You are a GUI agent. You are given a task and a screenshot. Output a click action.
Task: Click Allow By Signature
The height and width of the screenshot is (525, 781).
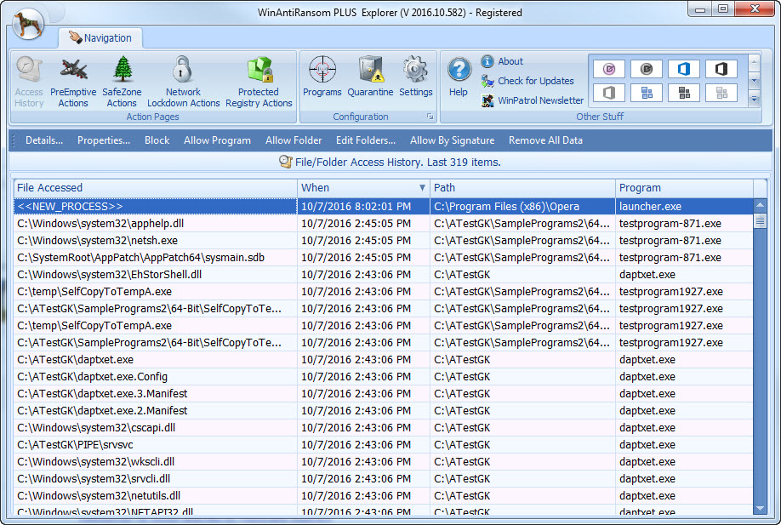click(453, 140)
